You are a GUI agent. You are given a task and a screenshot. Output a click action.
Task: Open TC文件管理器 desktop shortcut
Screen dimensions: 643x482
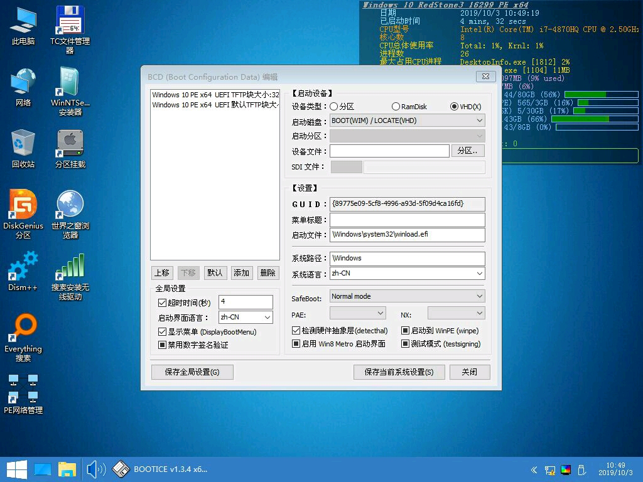70,29
